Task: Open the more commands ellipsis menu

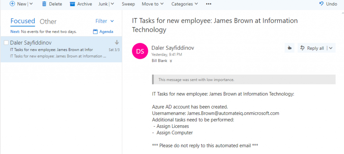Action: tap(209, 4)
